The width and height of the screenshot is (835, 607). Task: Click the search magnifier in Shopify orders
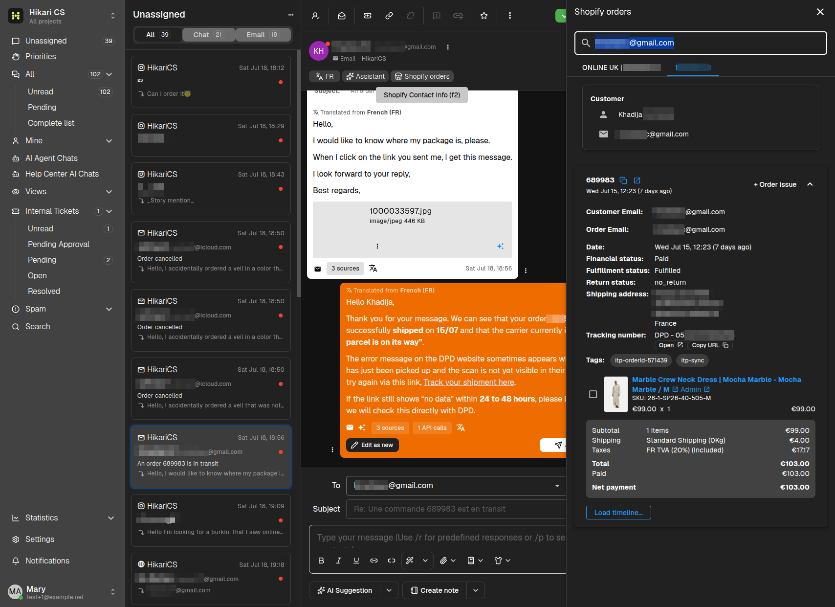pos(586,43)
